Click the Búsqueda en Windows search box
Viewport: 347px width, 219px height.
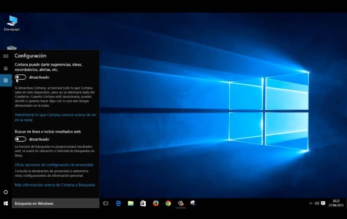[56, 203]
